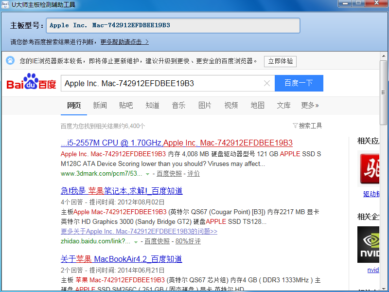Screen dimensions: 389x292
Task: Switch to the 图片 tab
Action: [x=205, y=105]
